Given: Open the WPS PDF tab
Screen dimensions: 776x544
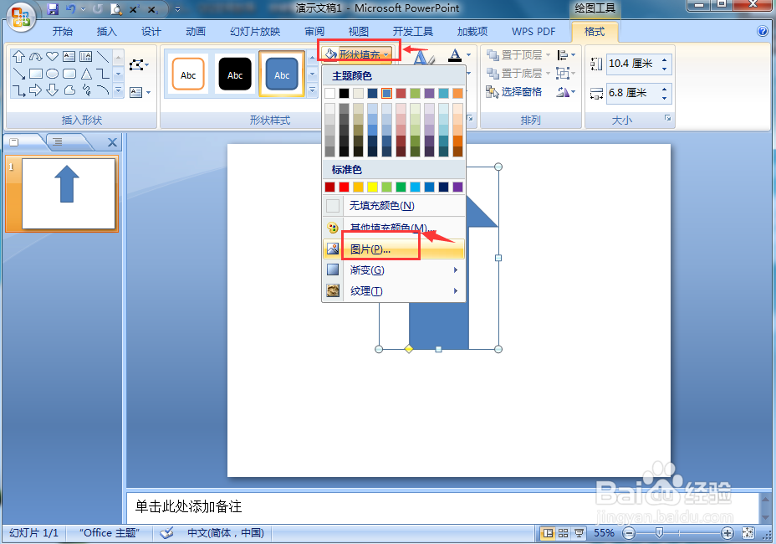Looking at the screenshot, I should [x=533, y=32].
